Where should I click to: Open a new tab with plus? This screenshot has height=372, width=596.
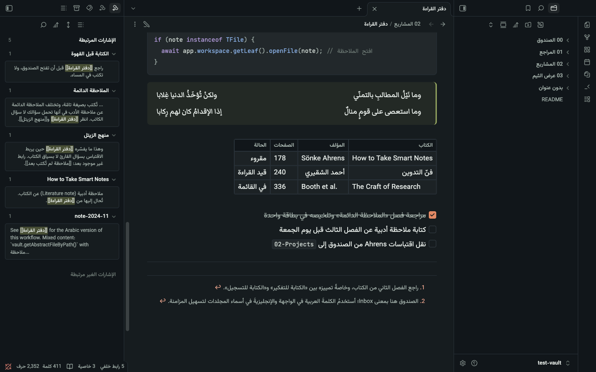(x=359, y=8)
